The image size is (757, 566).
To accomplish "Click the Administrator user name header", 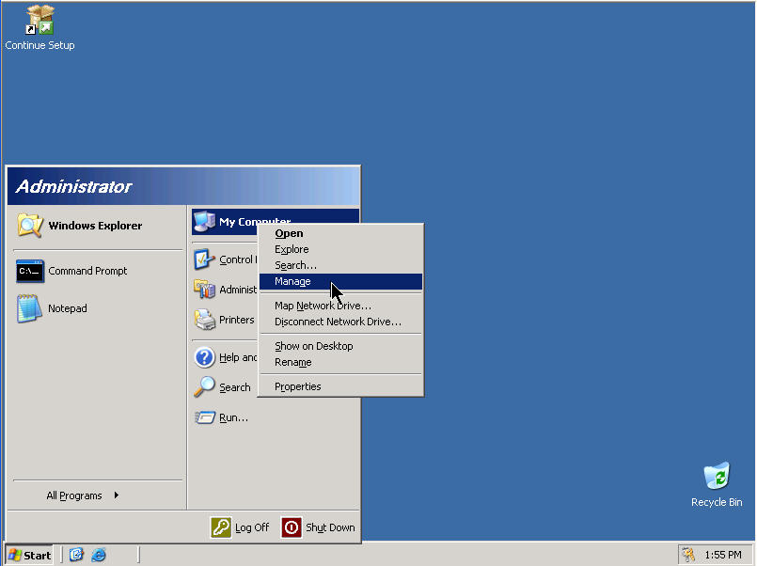I will (x=73, y=186).
